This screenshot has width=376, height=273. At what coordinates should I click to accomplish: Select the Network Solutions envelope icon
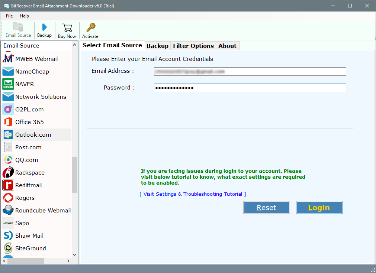tap(8, 97)
